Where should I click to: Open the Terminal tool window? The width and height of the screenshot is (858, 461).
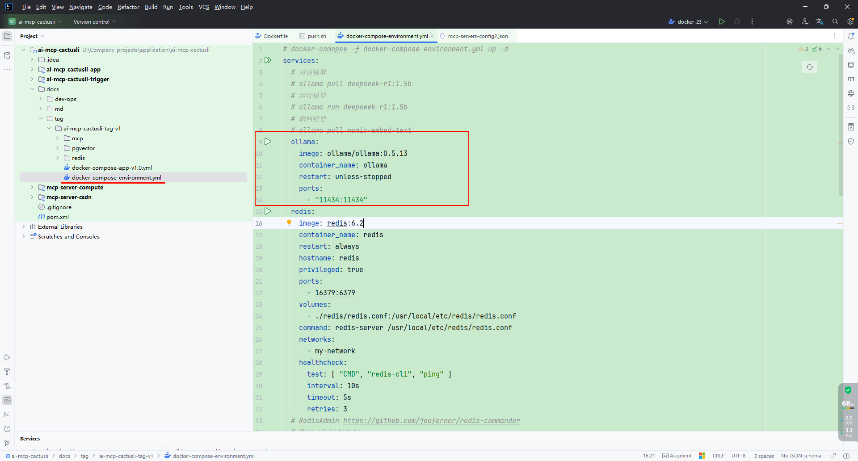(7, 415)
